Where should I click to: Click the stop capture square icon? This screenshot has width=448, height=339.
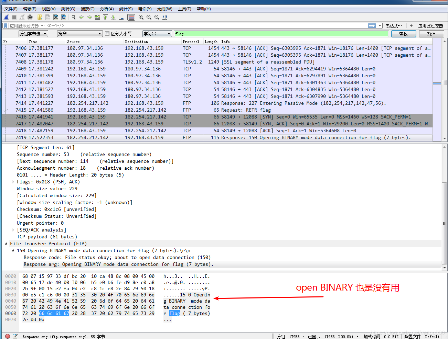[14, 17]
